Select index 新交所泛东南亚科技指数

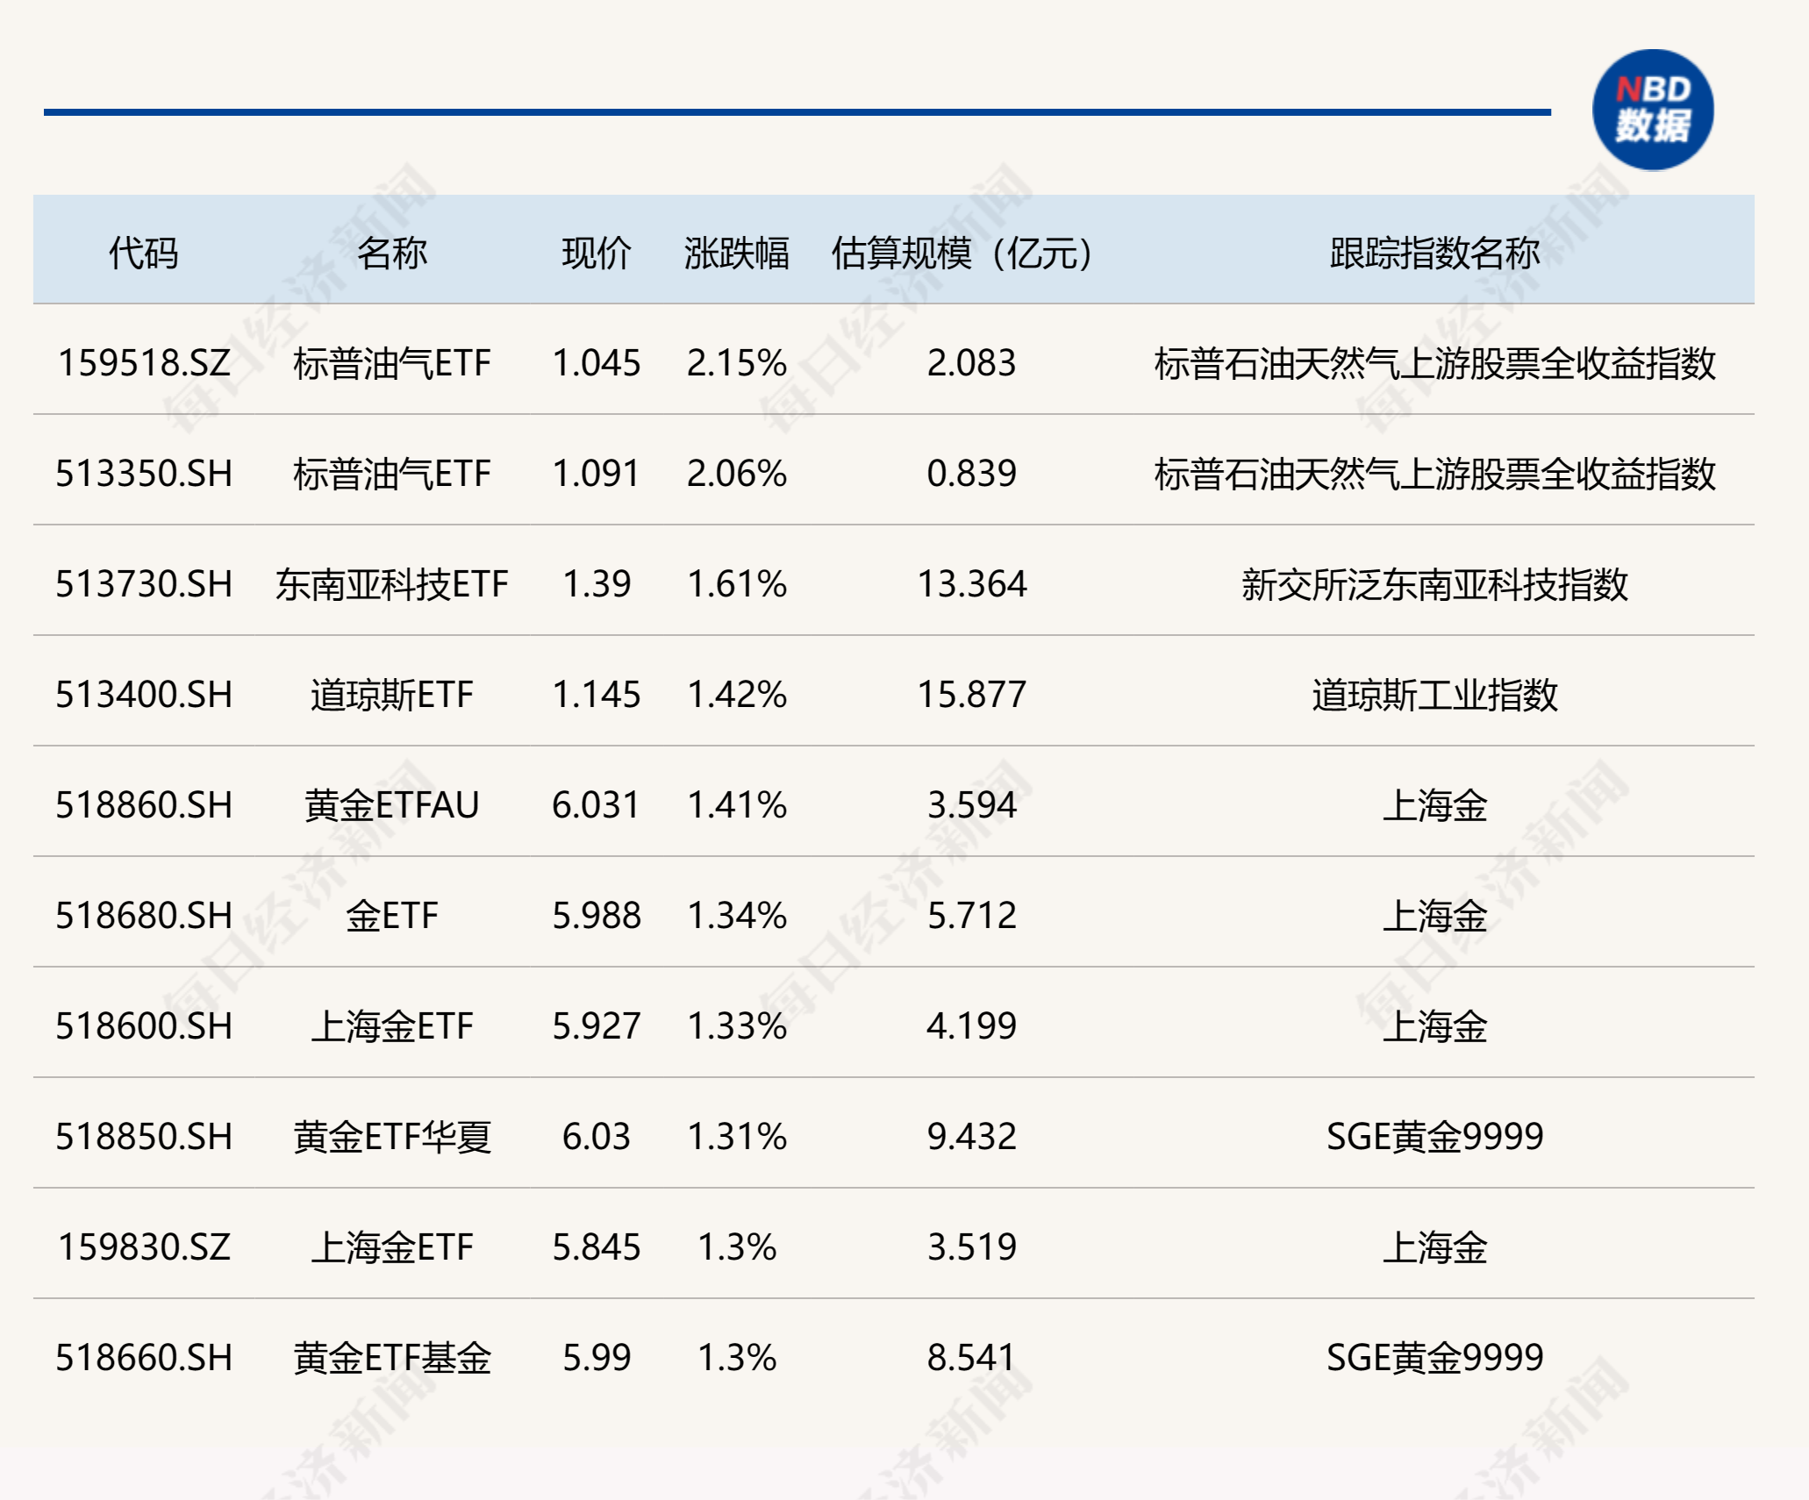point(1434,584)
